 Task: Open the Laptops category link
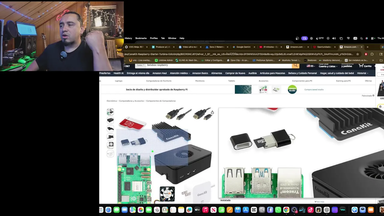pos(118,81)
